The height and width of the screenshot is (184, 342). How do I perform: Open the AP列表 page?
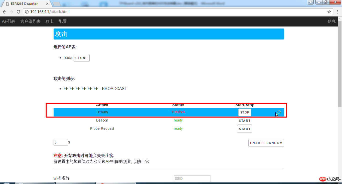pos(9,21)
